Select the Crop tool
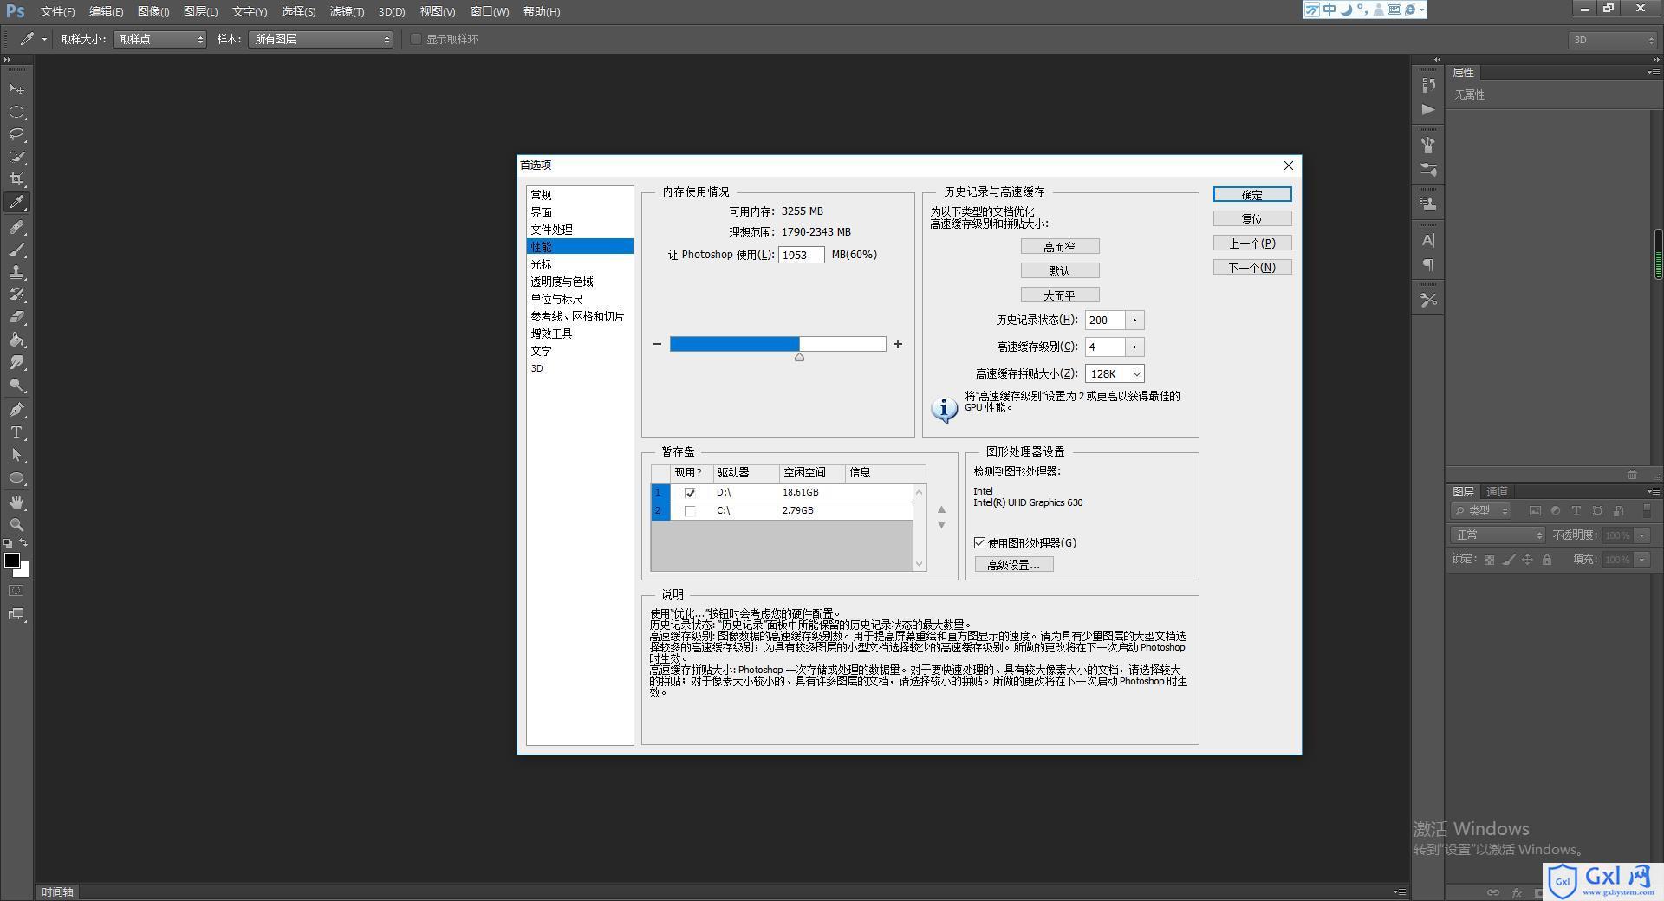Image resolution: width=1664 pixels, height=901 pixels. [16, 179]
